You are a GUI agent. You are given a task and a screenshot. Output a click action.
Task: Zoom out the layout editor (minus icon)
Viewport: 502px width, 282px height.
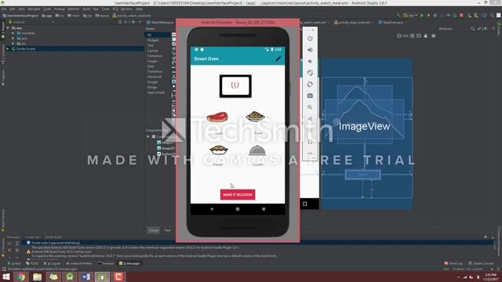[x=399, y=36]
